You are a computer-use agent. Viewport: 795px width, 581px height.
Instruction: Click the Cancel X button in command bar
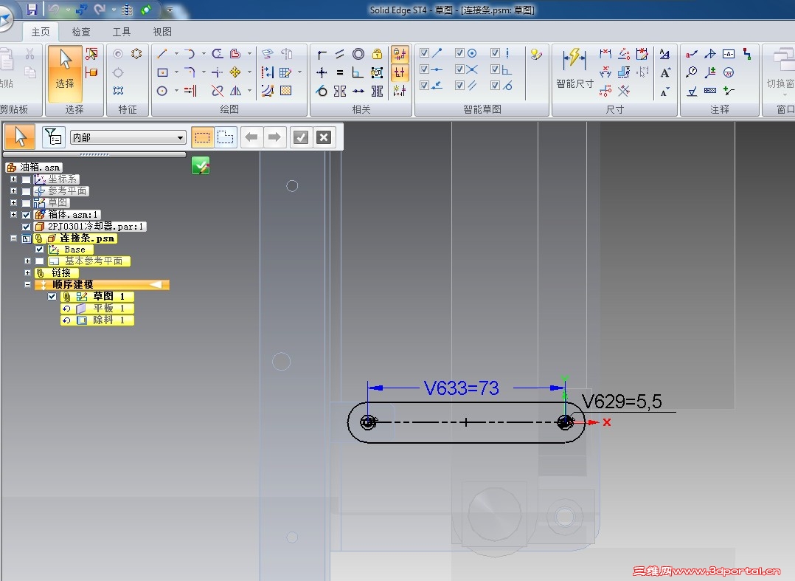[324, 137]
